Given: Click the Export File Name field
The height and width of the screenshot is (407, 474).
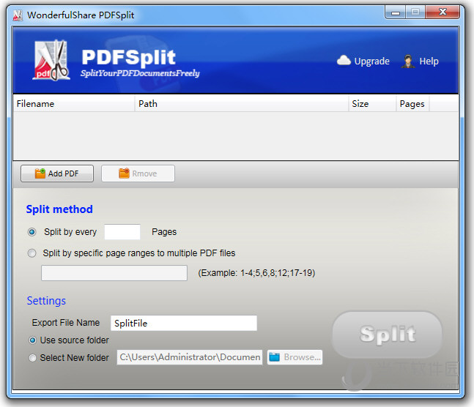Looking at the screenshot, I should coord(184,323).
